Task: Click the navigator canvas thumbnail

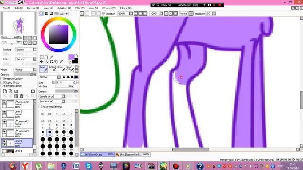Action: point(18,24)
